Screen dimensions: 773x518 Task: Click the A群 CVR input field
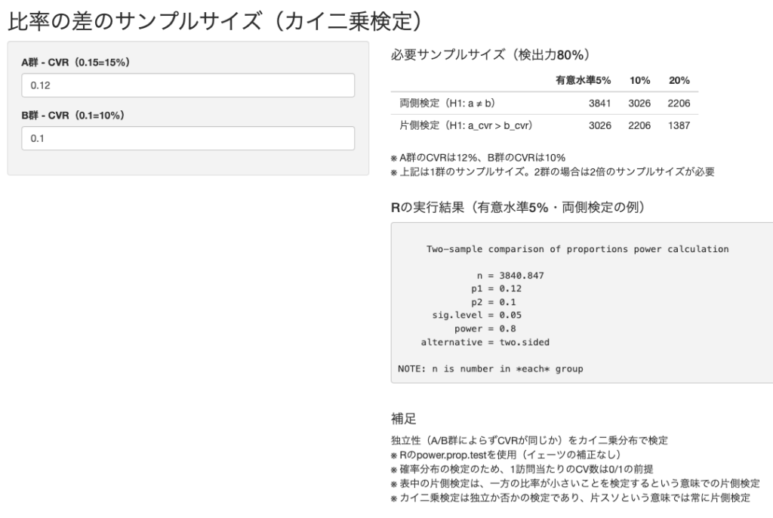pyautogui.click(x=188, y=85)
